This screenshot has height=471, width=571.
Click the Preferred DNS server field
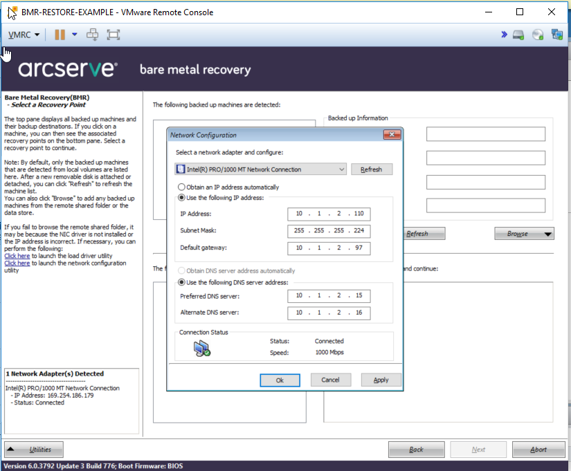point(329,296)
